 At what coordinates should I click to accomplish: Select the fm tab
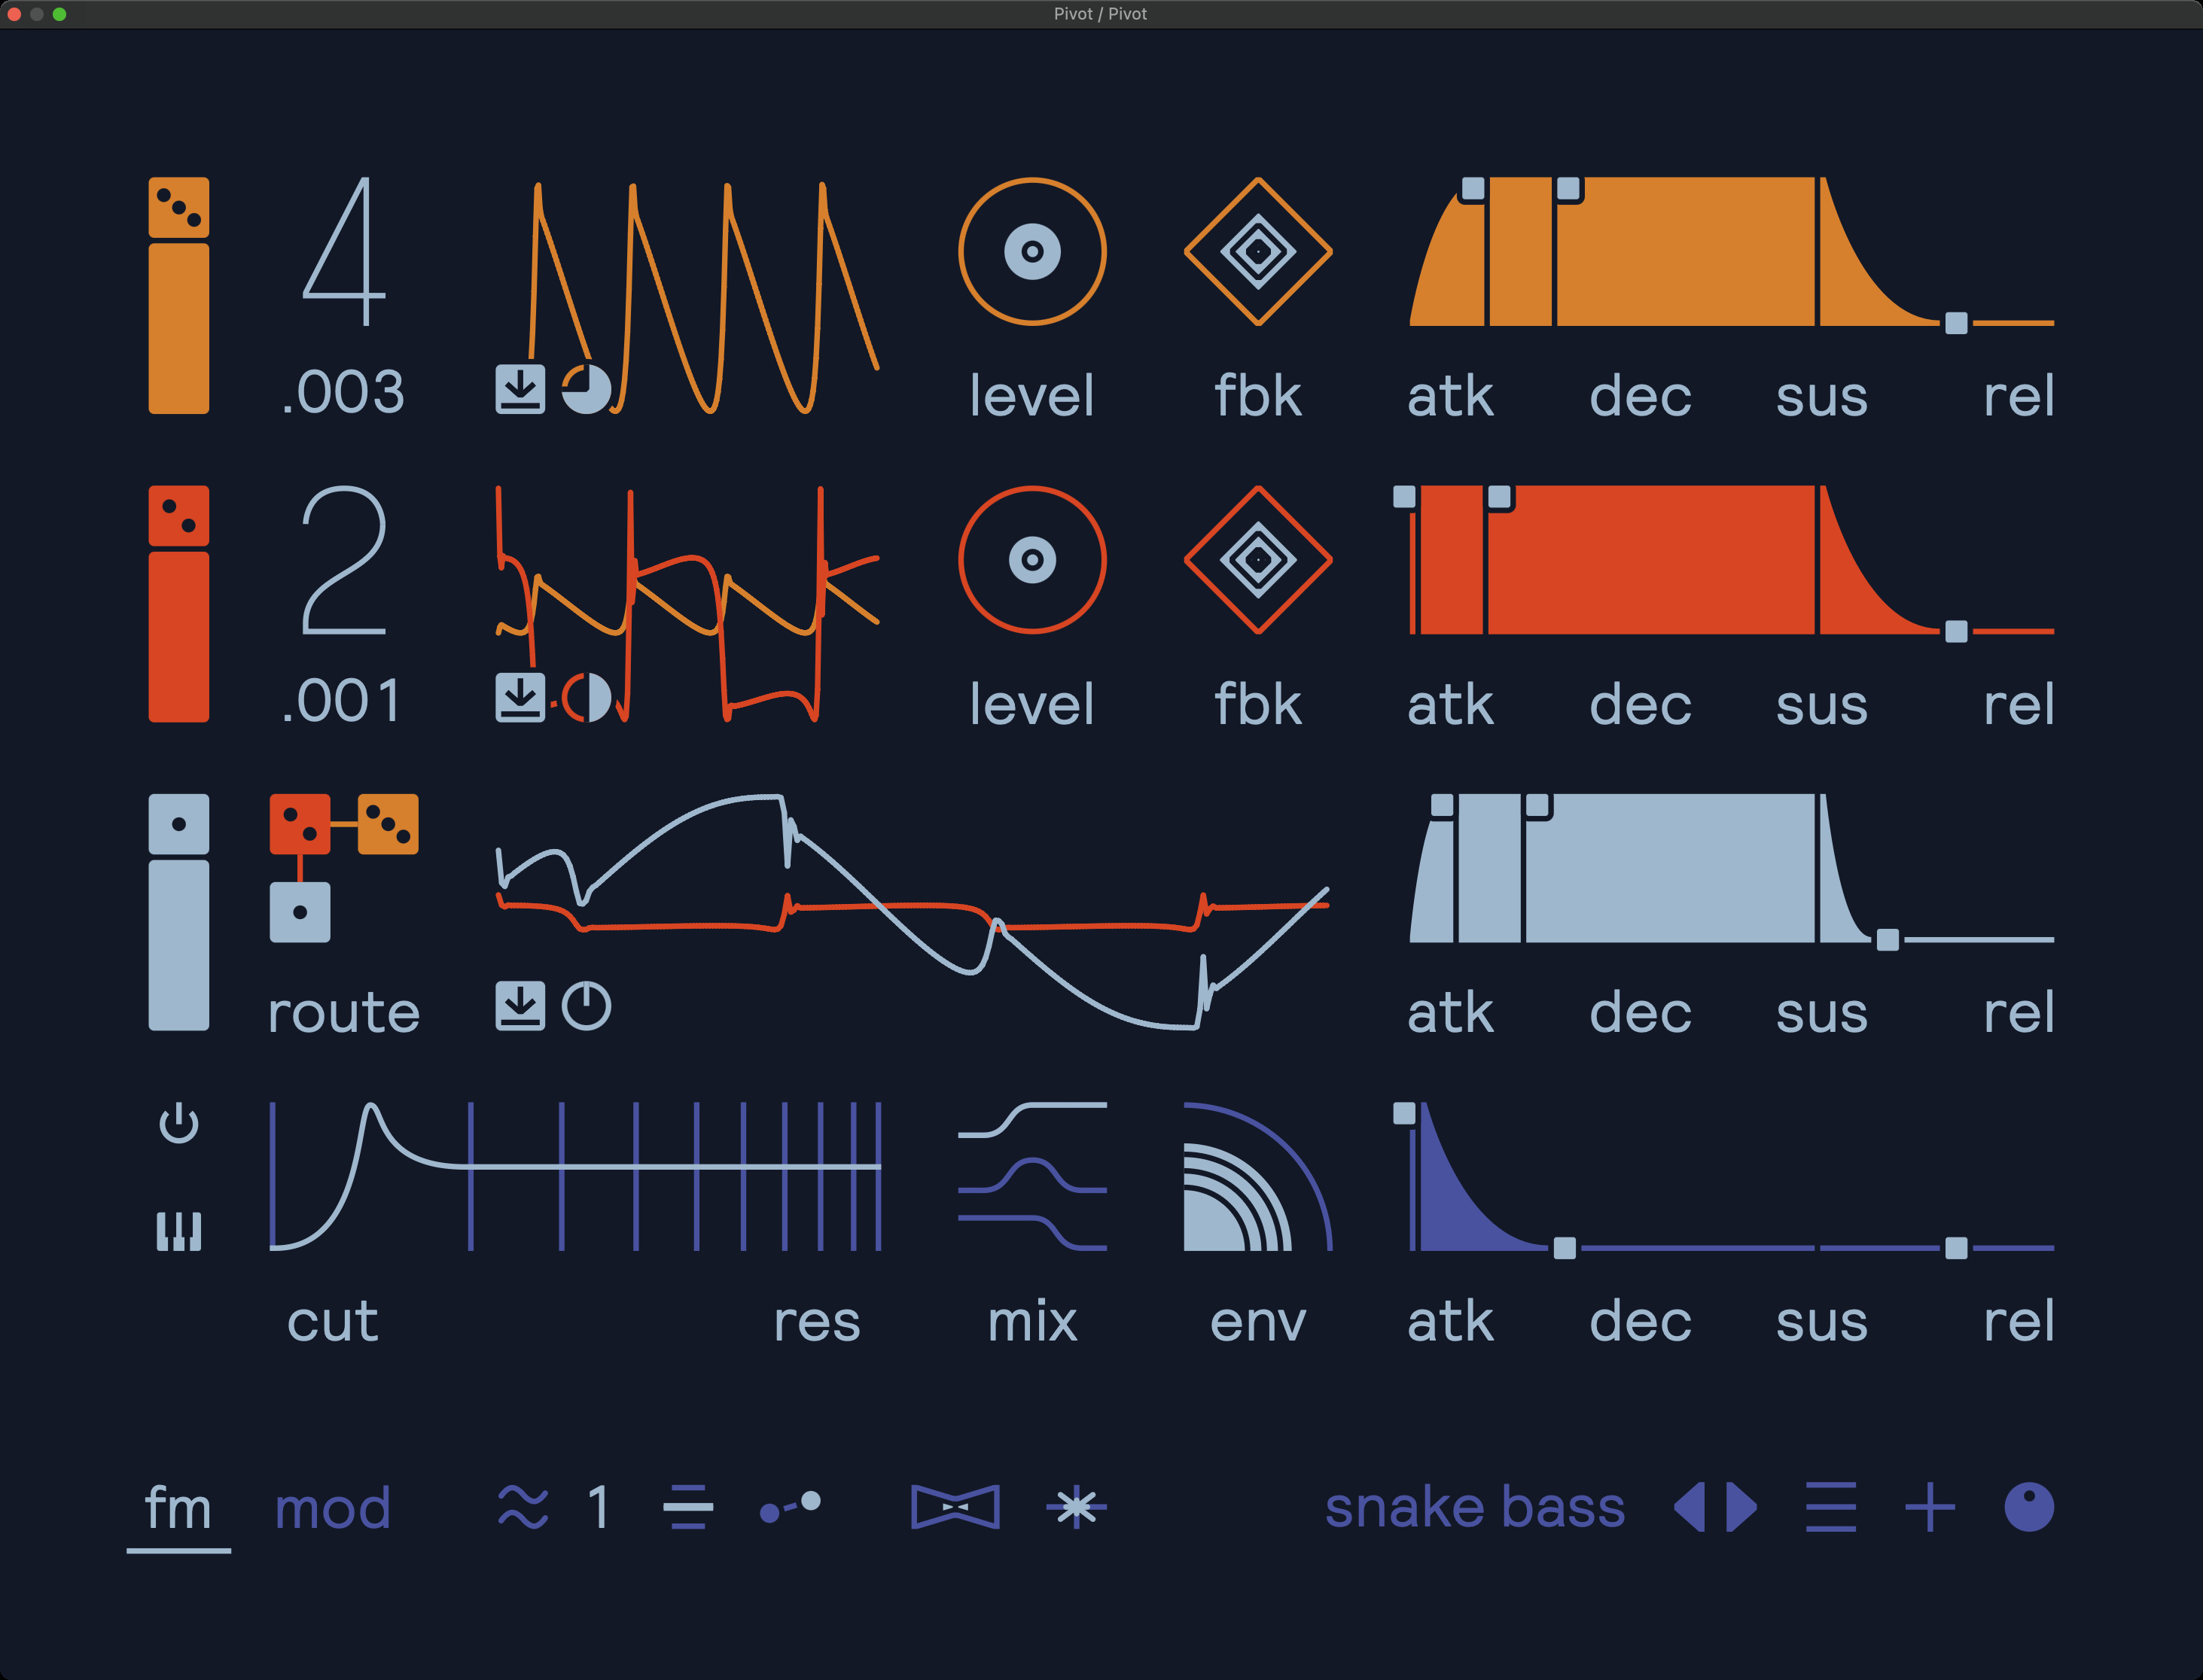point(178,1508)
